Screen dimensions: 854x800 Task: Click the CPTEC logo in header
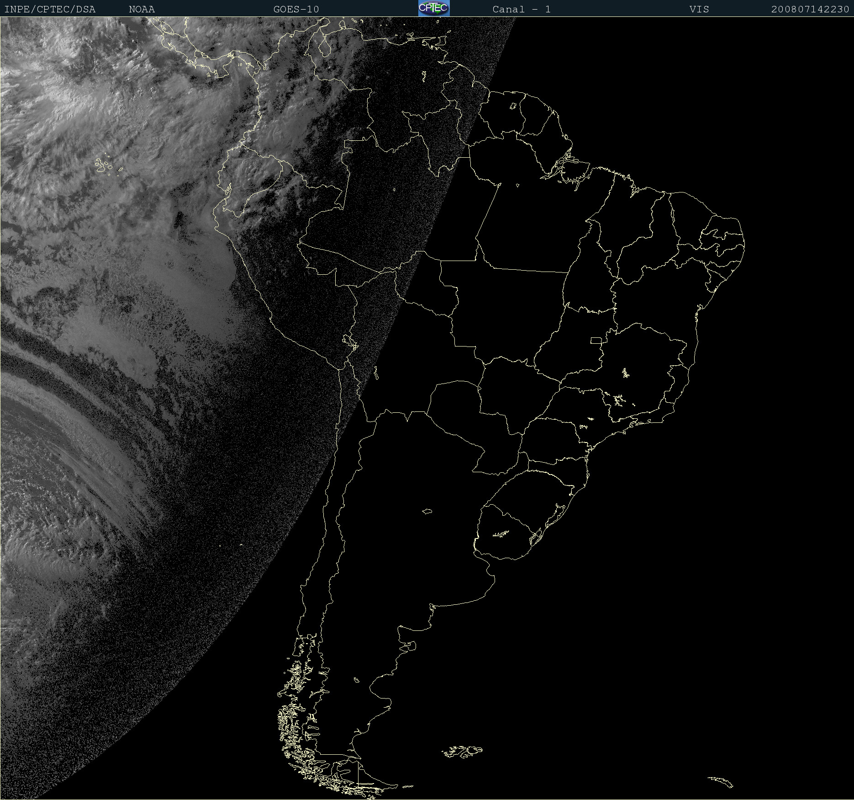pos(434,8)
